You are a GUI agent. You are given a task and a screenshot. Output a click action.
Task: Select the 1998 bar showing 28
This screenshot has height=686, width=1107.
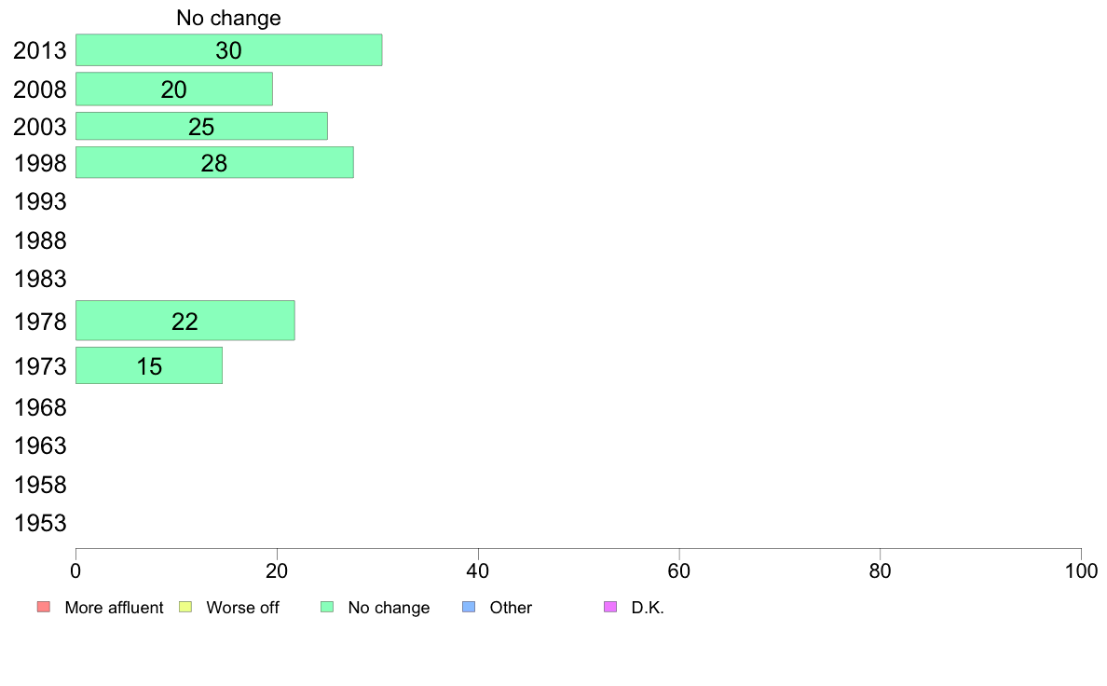pos(214,162)
